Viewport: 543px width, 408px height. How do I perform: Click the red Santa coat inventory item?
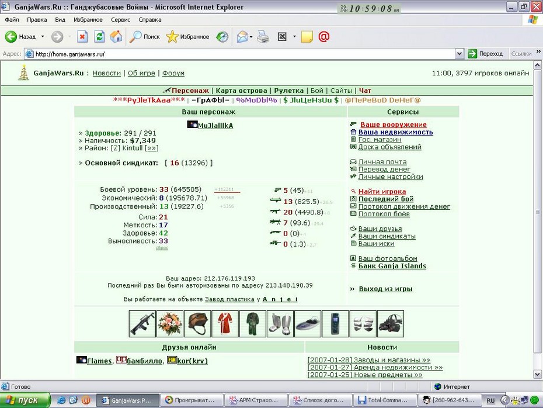225,324
